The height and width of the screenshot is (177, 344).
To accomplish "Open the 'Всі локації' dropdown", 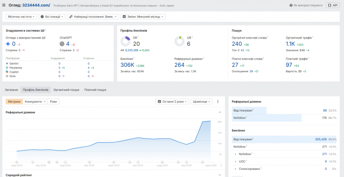I will 52,17.
